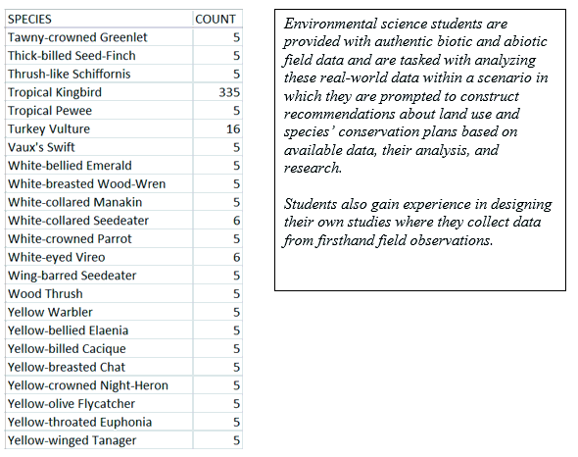Viewport: 578px width, 457px height.
Task: Click the Turkey Vulture cell
Action: click(x=99, y=128)
